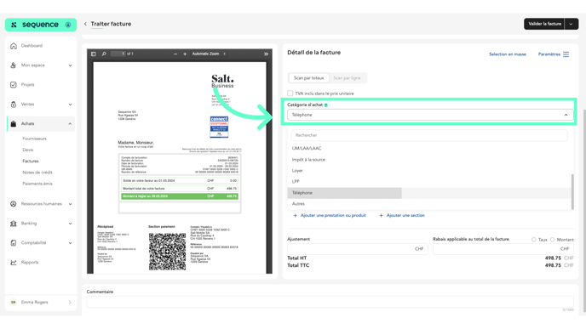Select the Montant radio button
Image resolution: width=586 pixels, height=329 pixels.
click(553, 240)
